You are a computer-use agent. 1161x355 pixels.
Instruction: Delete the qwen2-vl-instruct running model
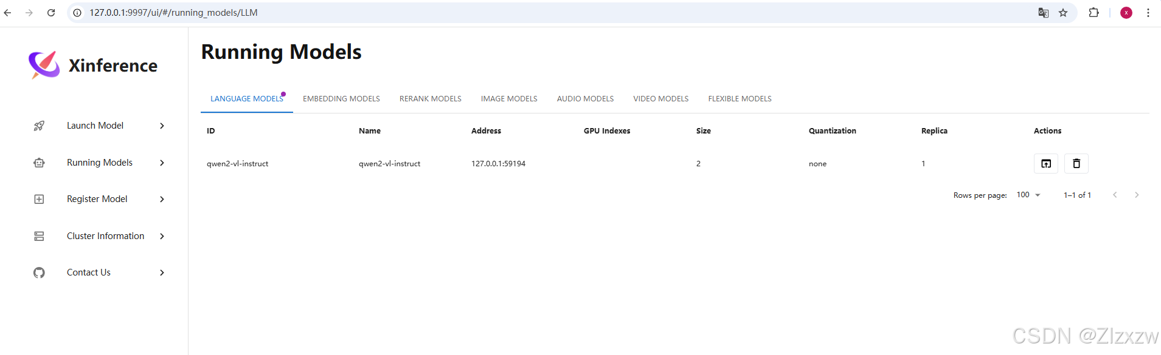click(1076, 163)
